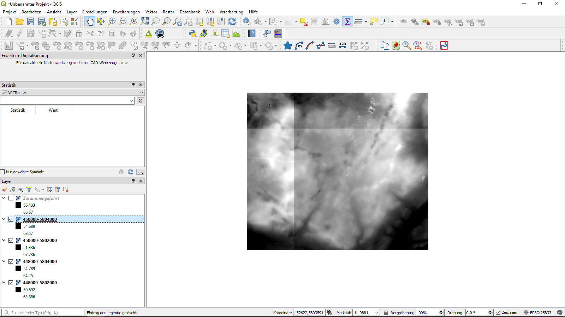This screenshot has height=317, width=565.
Task: Hide the 450000-5804000 layer
Action: (11, 219)
